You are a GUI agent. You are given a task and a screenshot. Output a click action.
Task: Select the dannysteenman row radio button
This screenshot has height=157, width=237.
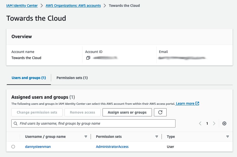pyautogui.click(x=13, y=146)
